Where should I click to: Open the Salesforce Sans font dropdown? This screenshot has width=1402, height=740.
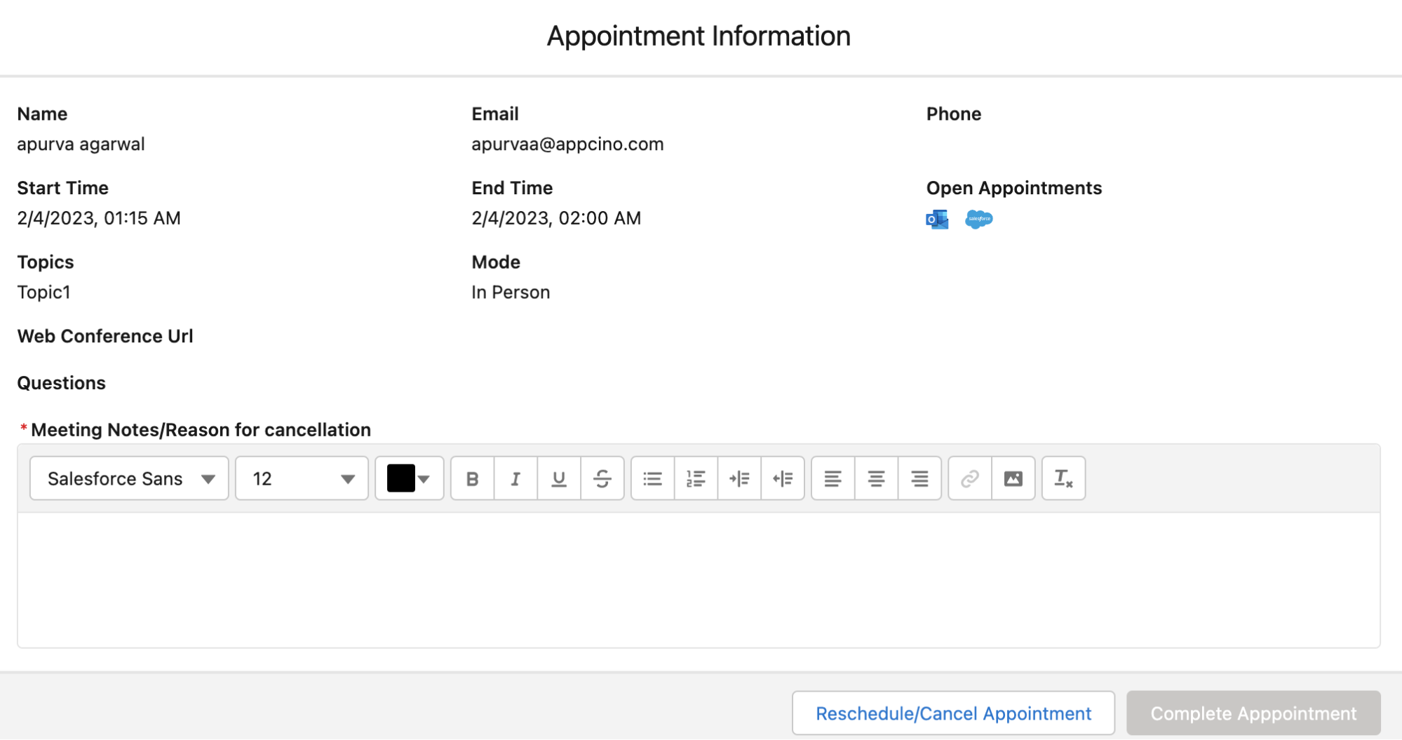point(129,478)
